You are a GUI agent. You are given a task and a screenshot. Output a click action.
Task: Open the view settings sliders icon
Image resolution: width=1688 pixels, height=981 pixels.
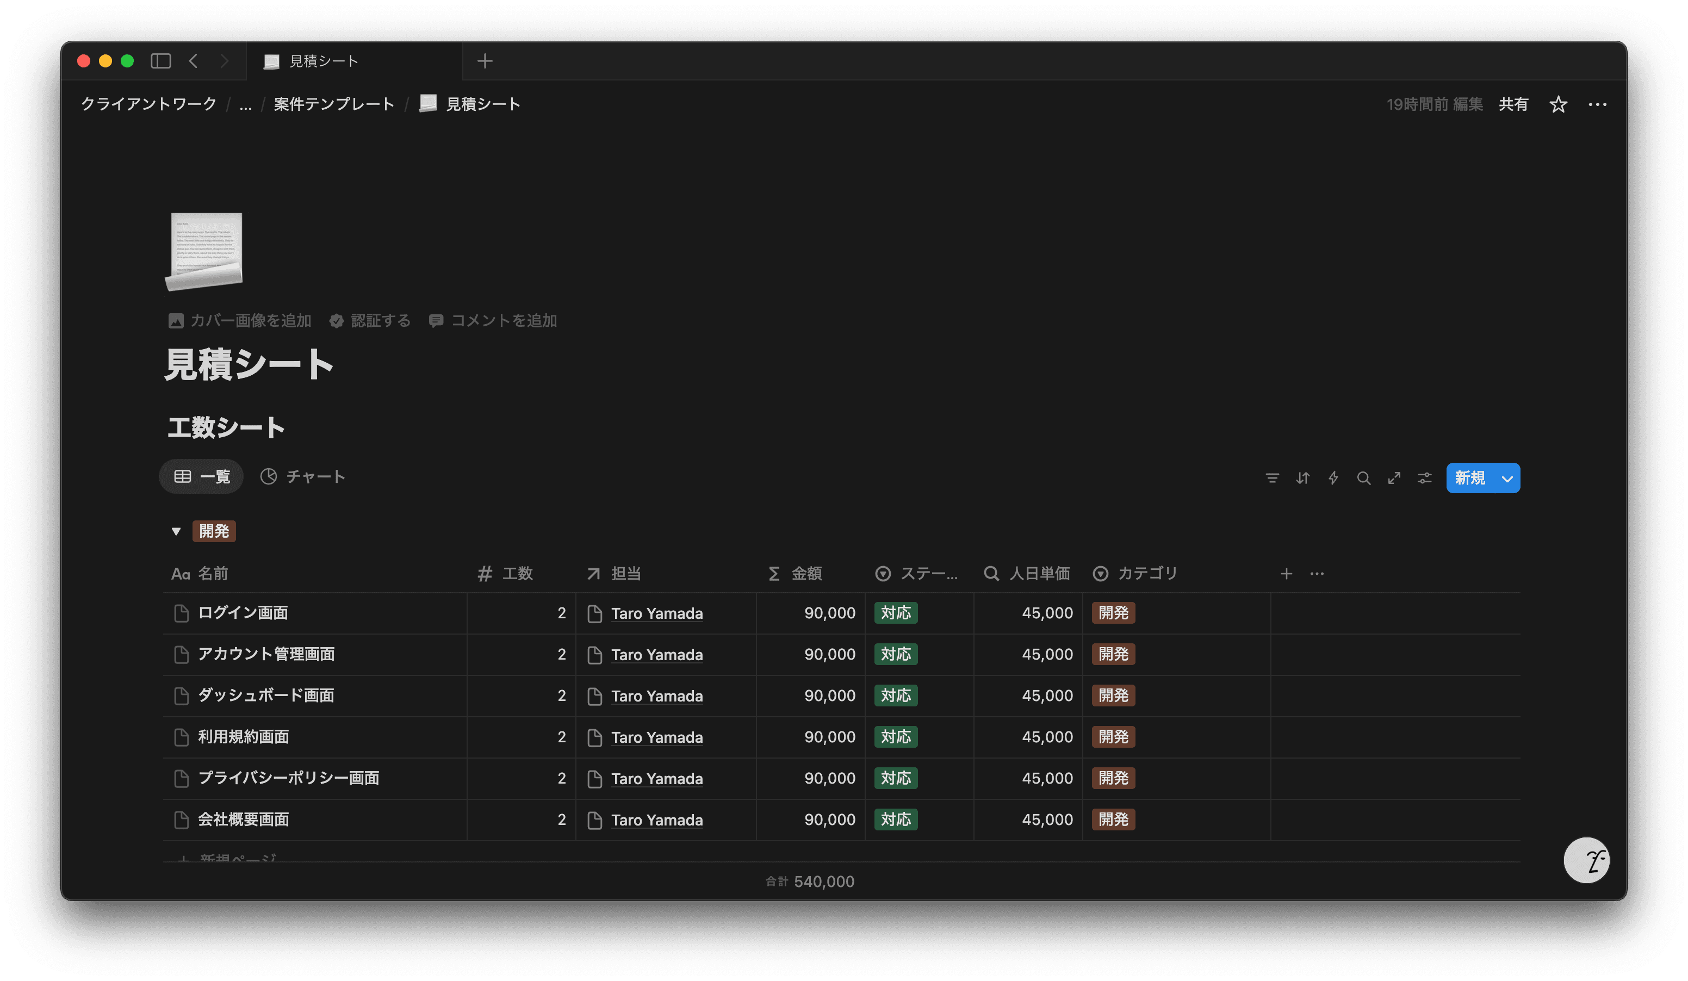click(x=1424, y=478)
